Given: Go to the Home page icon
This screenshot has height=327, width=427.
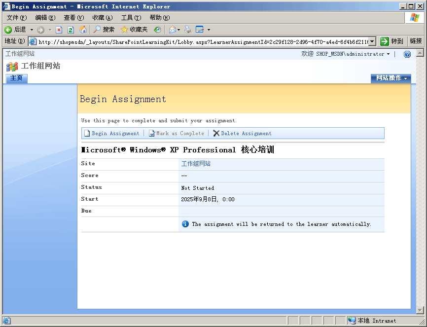Looking at the screenshot, I should click(83, 30).
